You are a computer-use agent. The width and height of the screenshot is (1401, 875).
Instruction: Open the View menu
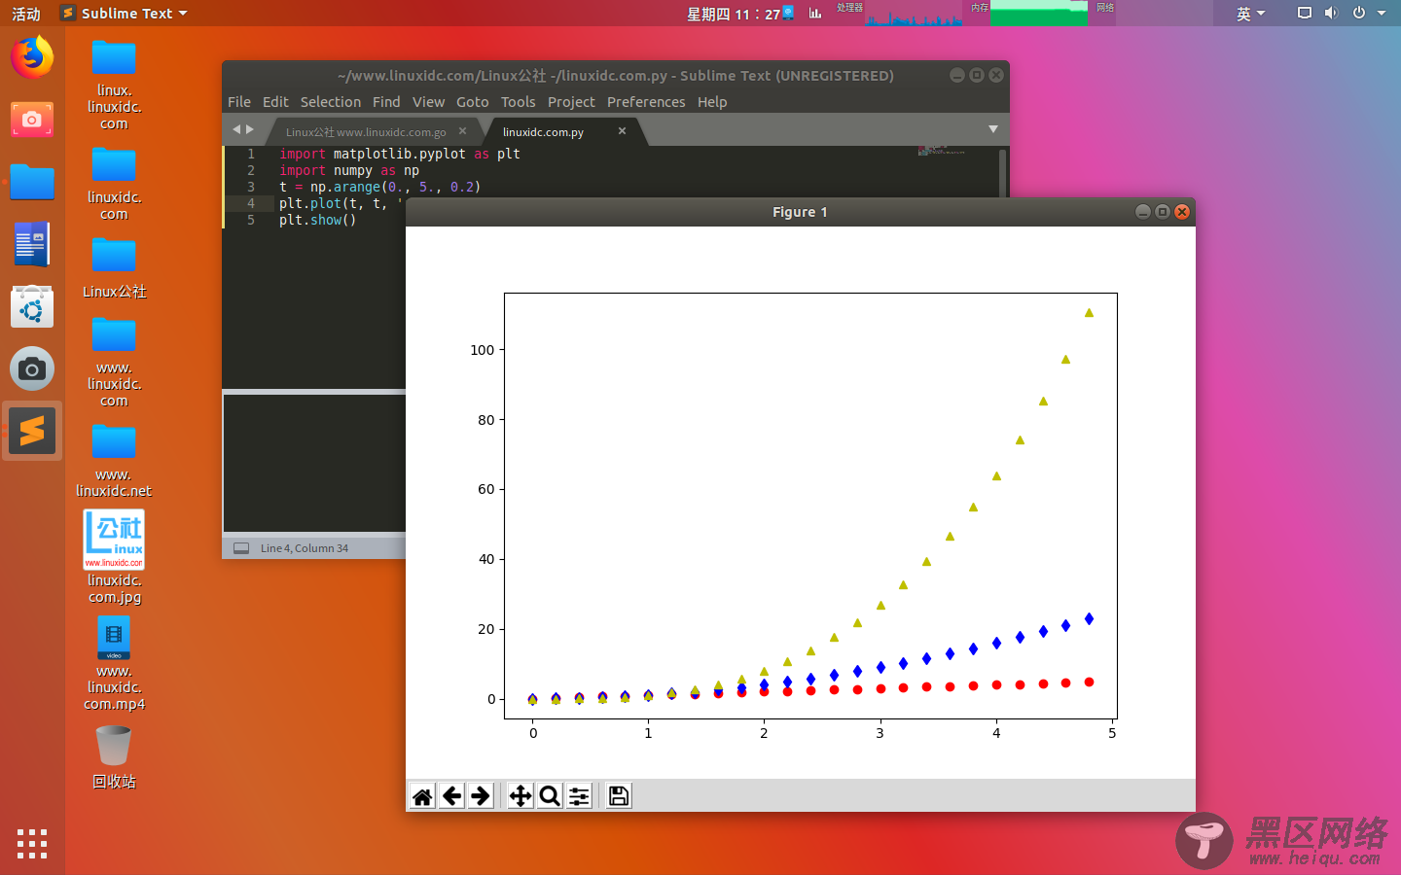click(x=428, y=102)
